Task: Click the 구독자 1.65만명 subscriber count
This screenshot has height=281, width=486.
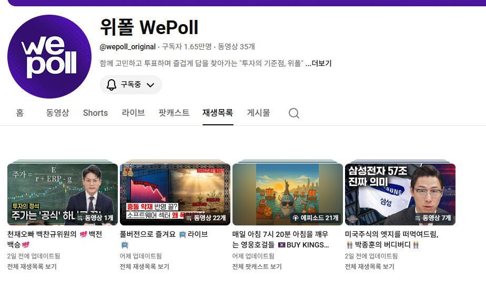Action: pos(187,47)
